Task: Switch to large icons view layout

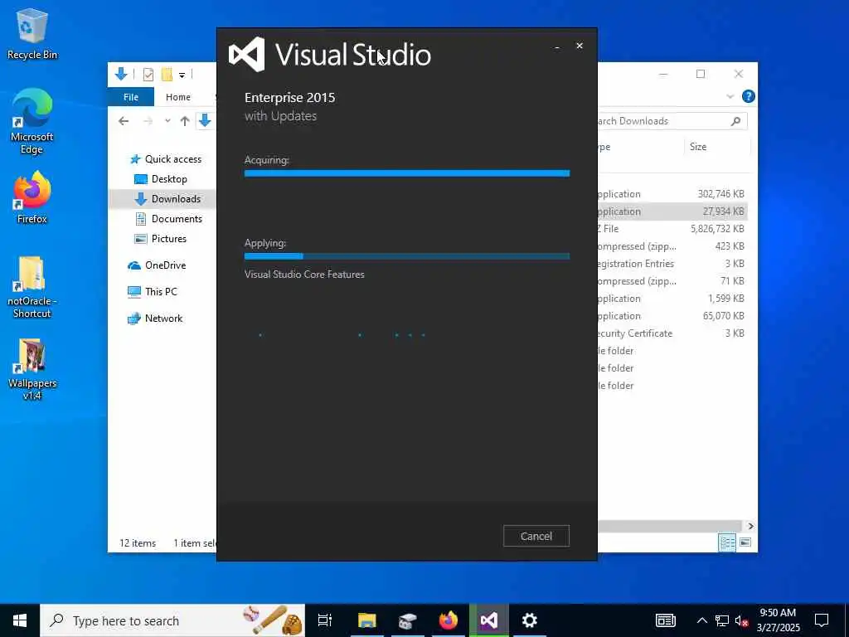Action: coord(745,542)
